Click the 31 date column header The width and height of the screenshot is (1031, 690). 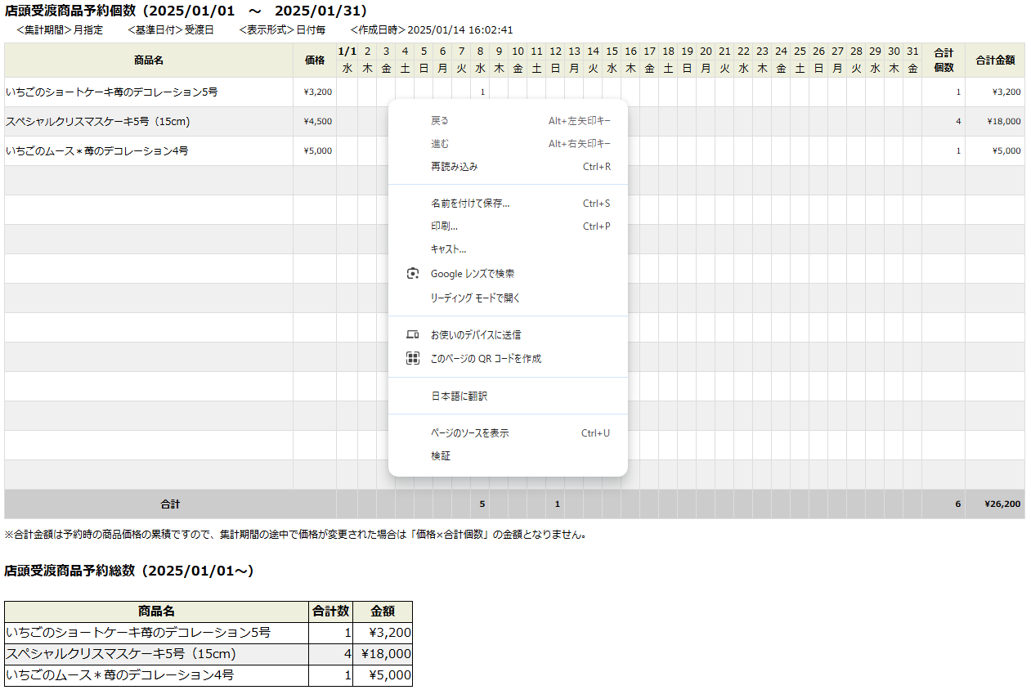(912, 52)
